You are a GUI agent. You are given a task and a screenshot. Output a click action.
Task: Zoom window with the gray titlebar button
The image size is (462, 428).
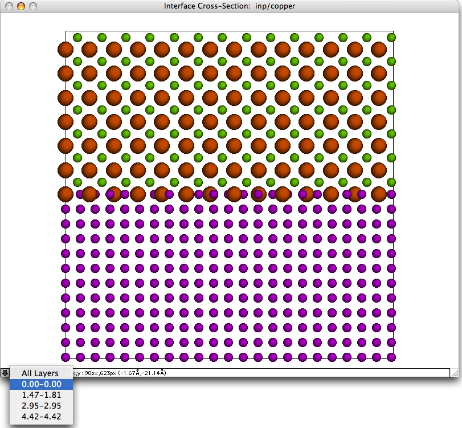click(x=32, y=6)
